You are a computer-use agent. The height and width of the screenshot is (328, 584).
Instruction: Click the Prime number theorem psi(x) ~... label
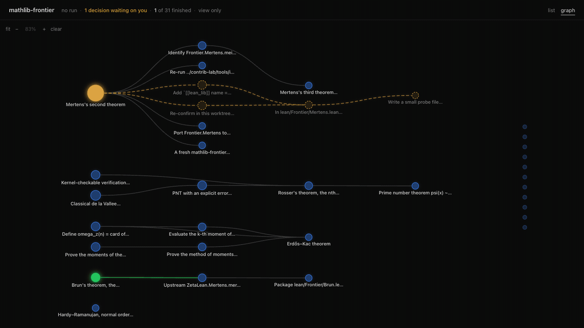(415, 193)
